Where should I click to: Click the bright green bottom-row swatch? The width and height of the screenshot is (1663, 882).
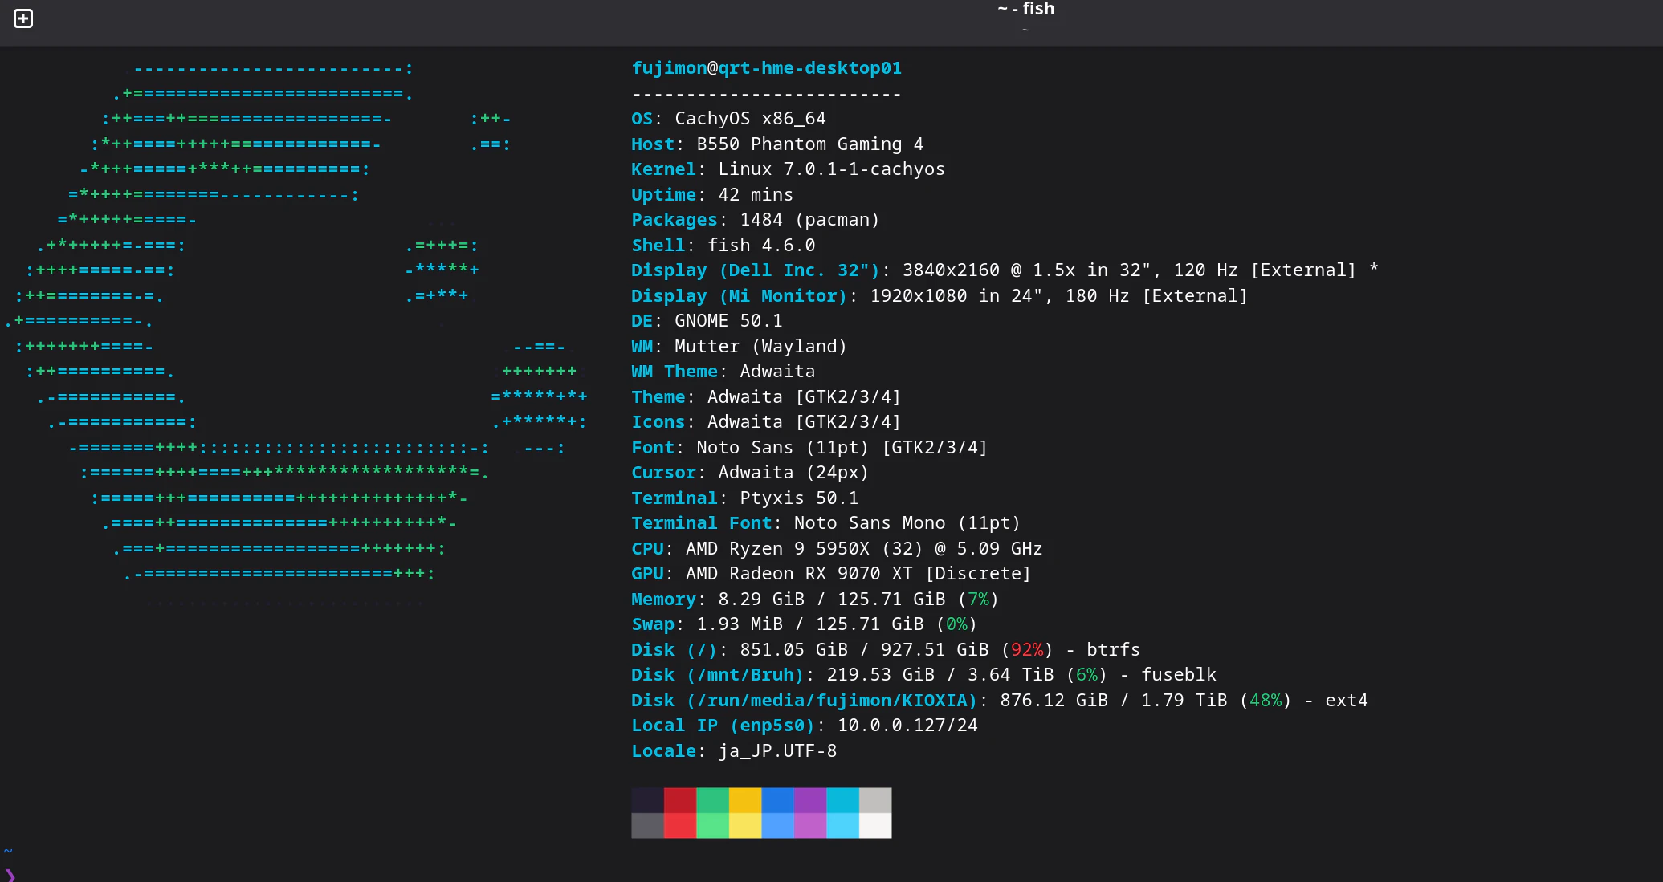point(712,826)
